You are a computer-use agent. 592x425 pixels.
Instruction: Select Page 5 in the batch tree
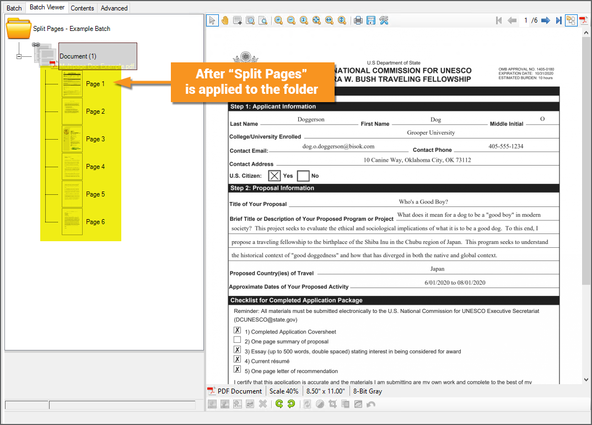95,194
